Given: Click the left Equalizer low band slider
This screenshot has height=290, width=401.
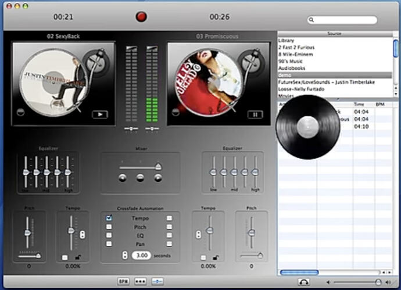Looking at the screenshot, I should 26,172.
